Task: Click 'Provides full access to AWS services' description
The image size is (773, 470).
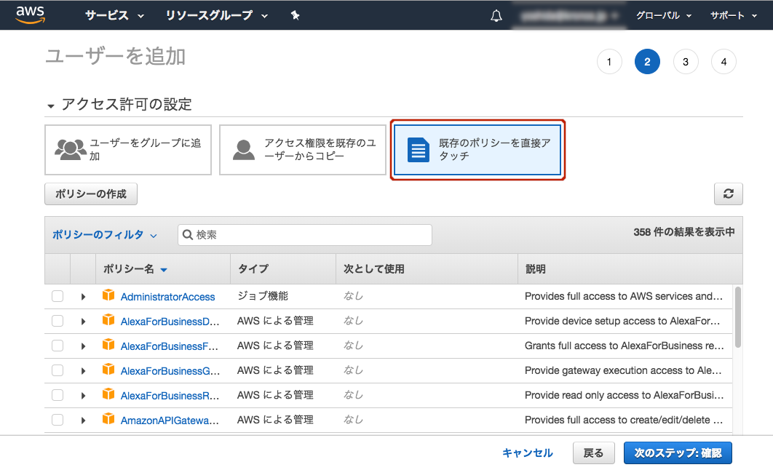Action: click(624, 296)
